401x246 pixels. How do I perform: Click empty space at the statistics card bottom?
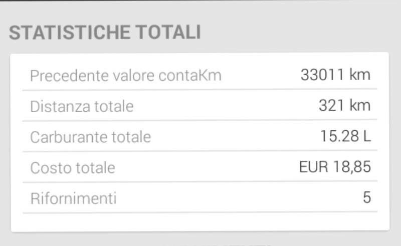200,222
